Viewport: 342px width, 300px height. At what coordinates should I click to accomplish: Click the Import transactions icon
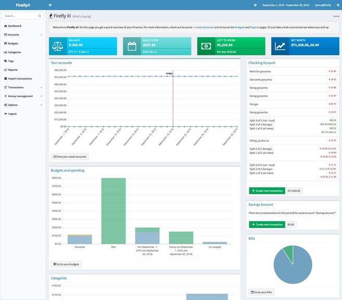coord(5,79)
